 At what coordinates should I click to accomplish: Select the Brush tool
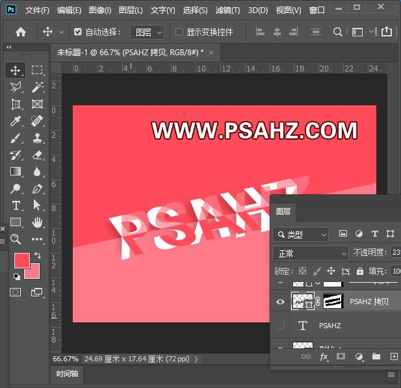(16, 138)
